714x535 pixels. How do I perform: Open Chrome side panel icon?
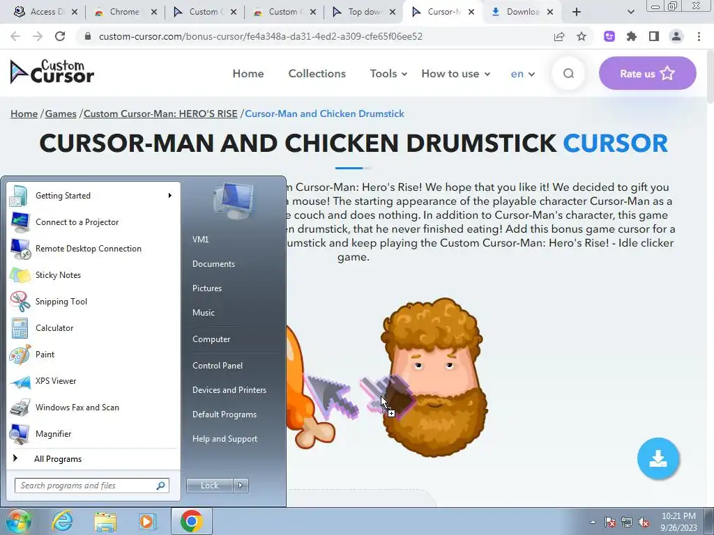pyautogui.click(x=654, y=36)
